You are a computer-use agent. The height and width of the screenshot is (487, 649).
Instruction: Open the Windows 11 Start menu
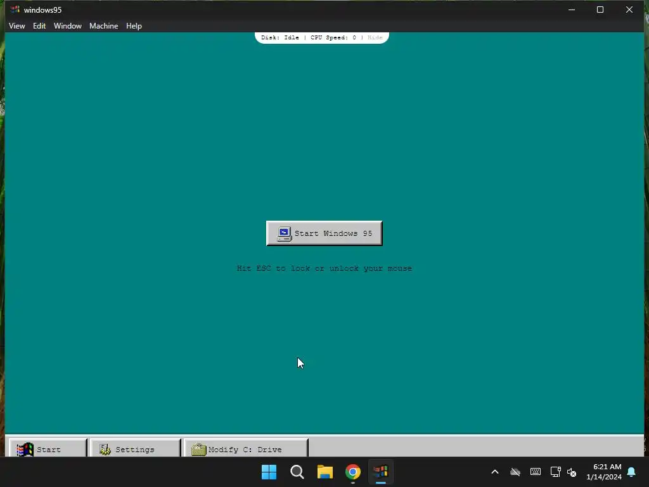pyautogui.click(x=269, y=472)
